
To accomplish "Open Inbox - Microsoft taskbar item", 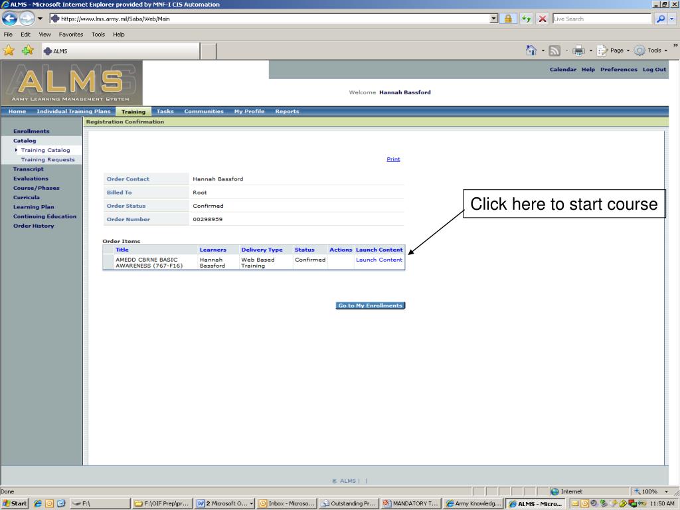I will coord(287,503).
